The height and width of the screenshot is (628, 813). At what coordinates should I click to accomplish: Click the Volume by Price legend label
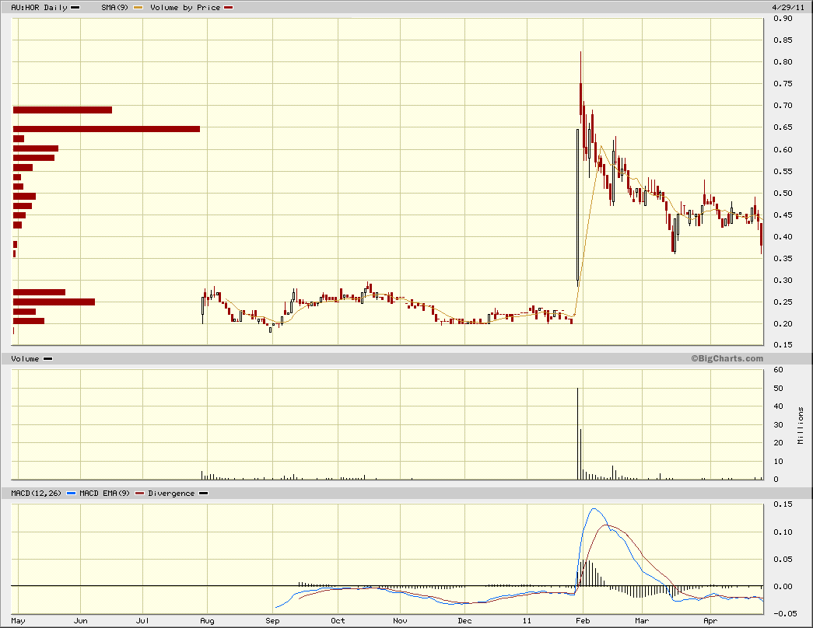click(185, 7)
